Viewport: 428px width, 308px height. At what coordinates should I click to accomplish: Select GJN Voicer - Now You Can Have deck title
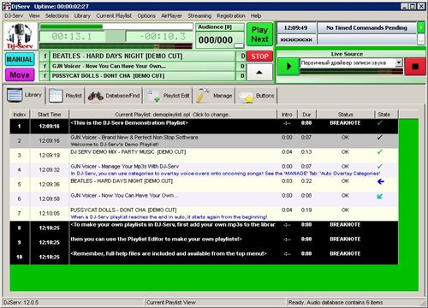click(143, 66)
